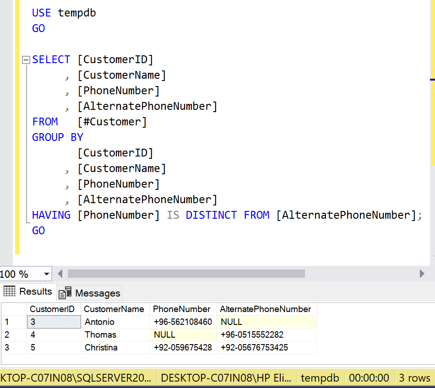435x388 pixels.
Task: Collapse the SELECT statement outline box
Action: 25,60
